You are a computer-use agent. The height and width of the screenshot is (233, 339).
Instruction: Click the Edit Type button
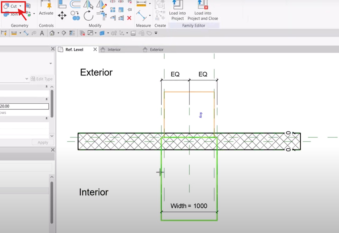(x=42, y=79)
